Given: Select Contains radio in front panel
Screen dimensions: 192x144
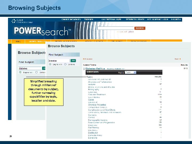Looking at the screenshot, I should [x=65, y=64].
